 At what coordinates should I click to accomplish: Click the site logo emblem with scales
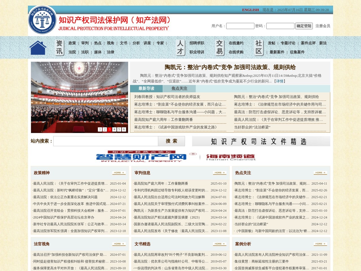[x=42, y=20]
